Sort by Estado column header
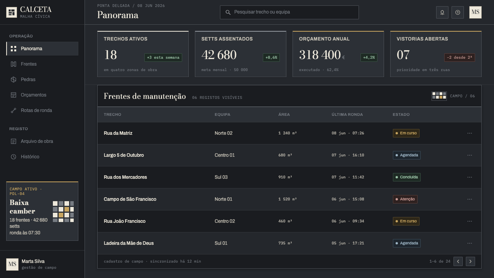This screenshot has height=278, width=494. [x=401, y=115]
